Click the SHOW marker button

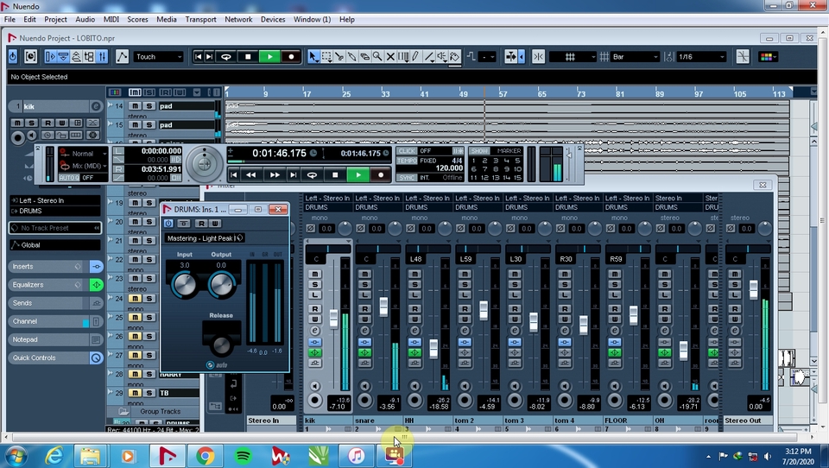(479, 151)
